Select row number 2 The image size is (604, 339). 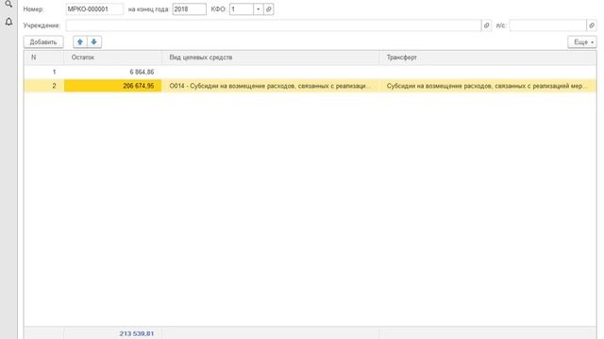pyautogui.click(x=43, y=86)
